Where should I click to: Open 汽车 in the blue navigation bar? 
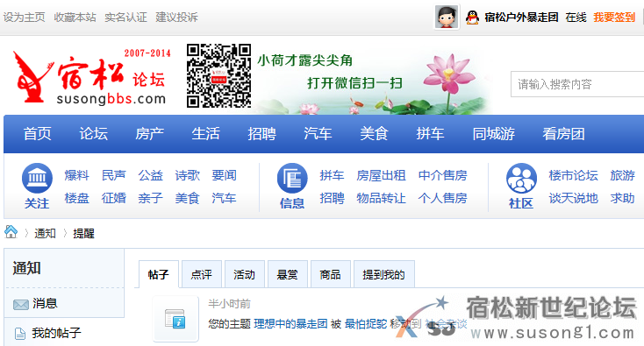pos(318,134)
